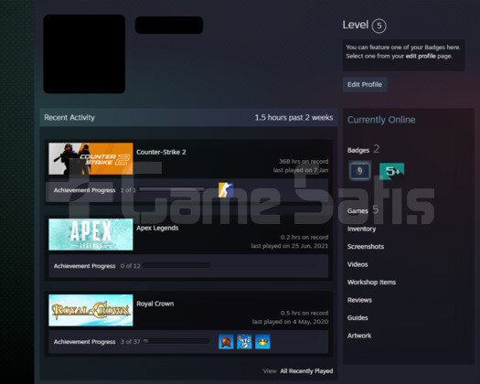Image resolution: width=480 pixels, height=384 pixels.
Task: Click the Counter-Strike 2 achievement icon
Action: tap(226, 190)
